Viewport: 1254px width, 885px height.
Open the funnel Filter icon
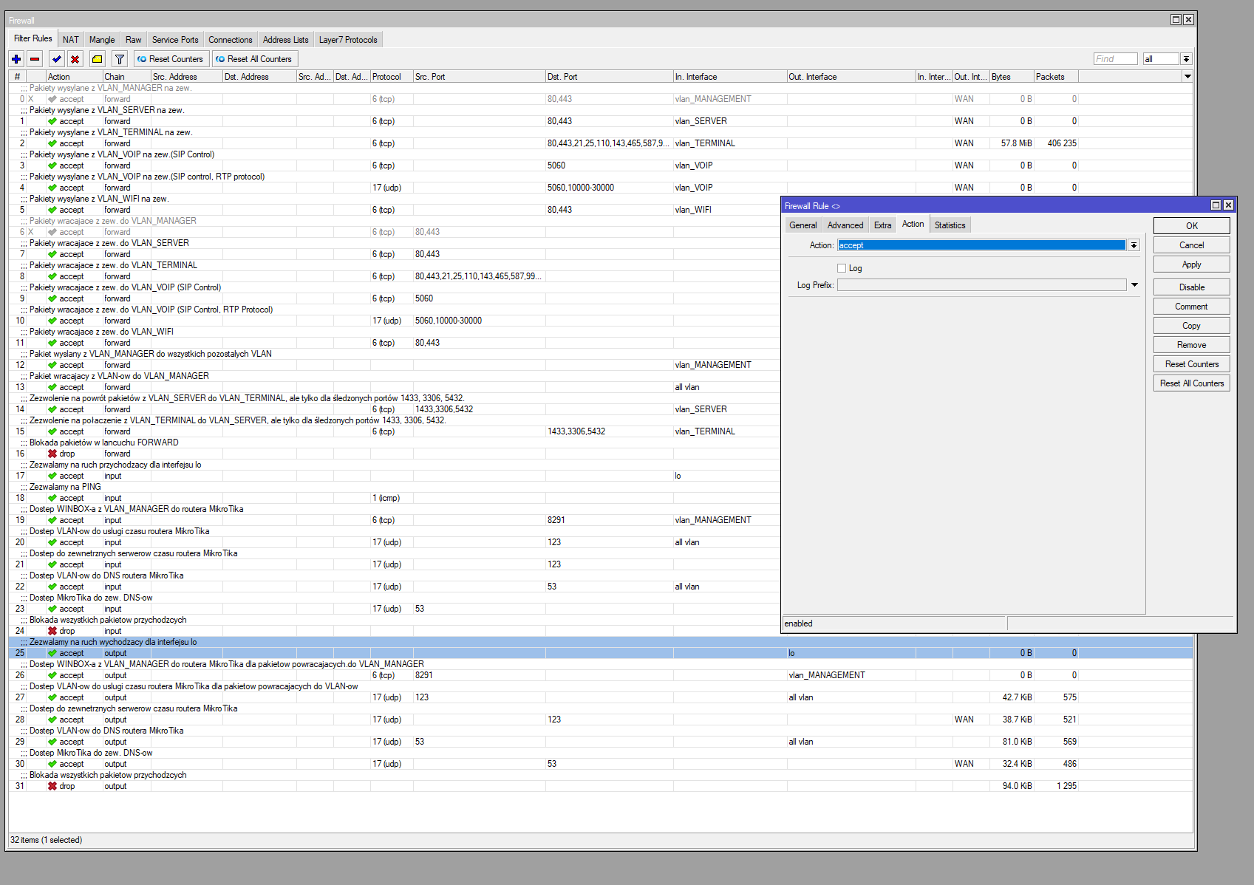pyautogui.click(x=120, y=59)
